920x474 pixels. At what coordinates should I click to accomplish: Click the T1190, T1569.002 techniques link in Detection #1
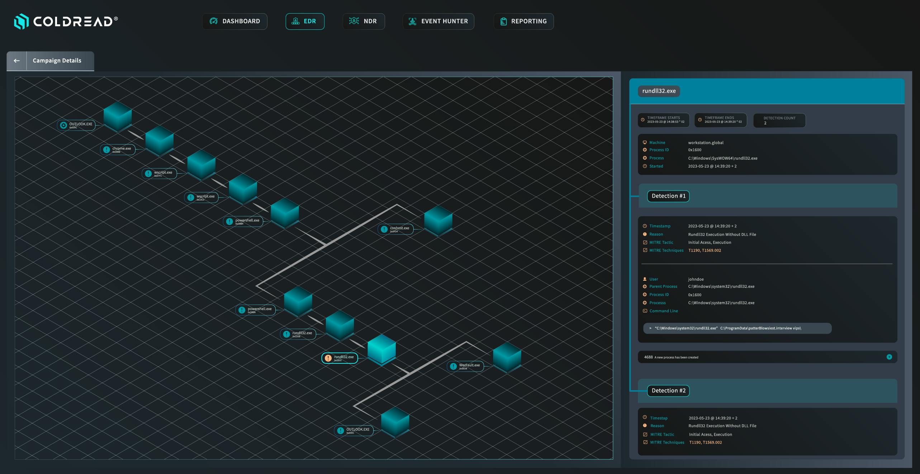click(705, 251)
